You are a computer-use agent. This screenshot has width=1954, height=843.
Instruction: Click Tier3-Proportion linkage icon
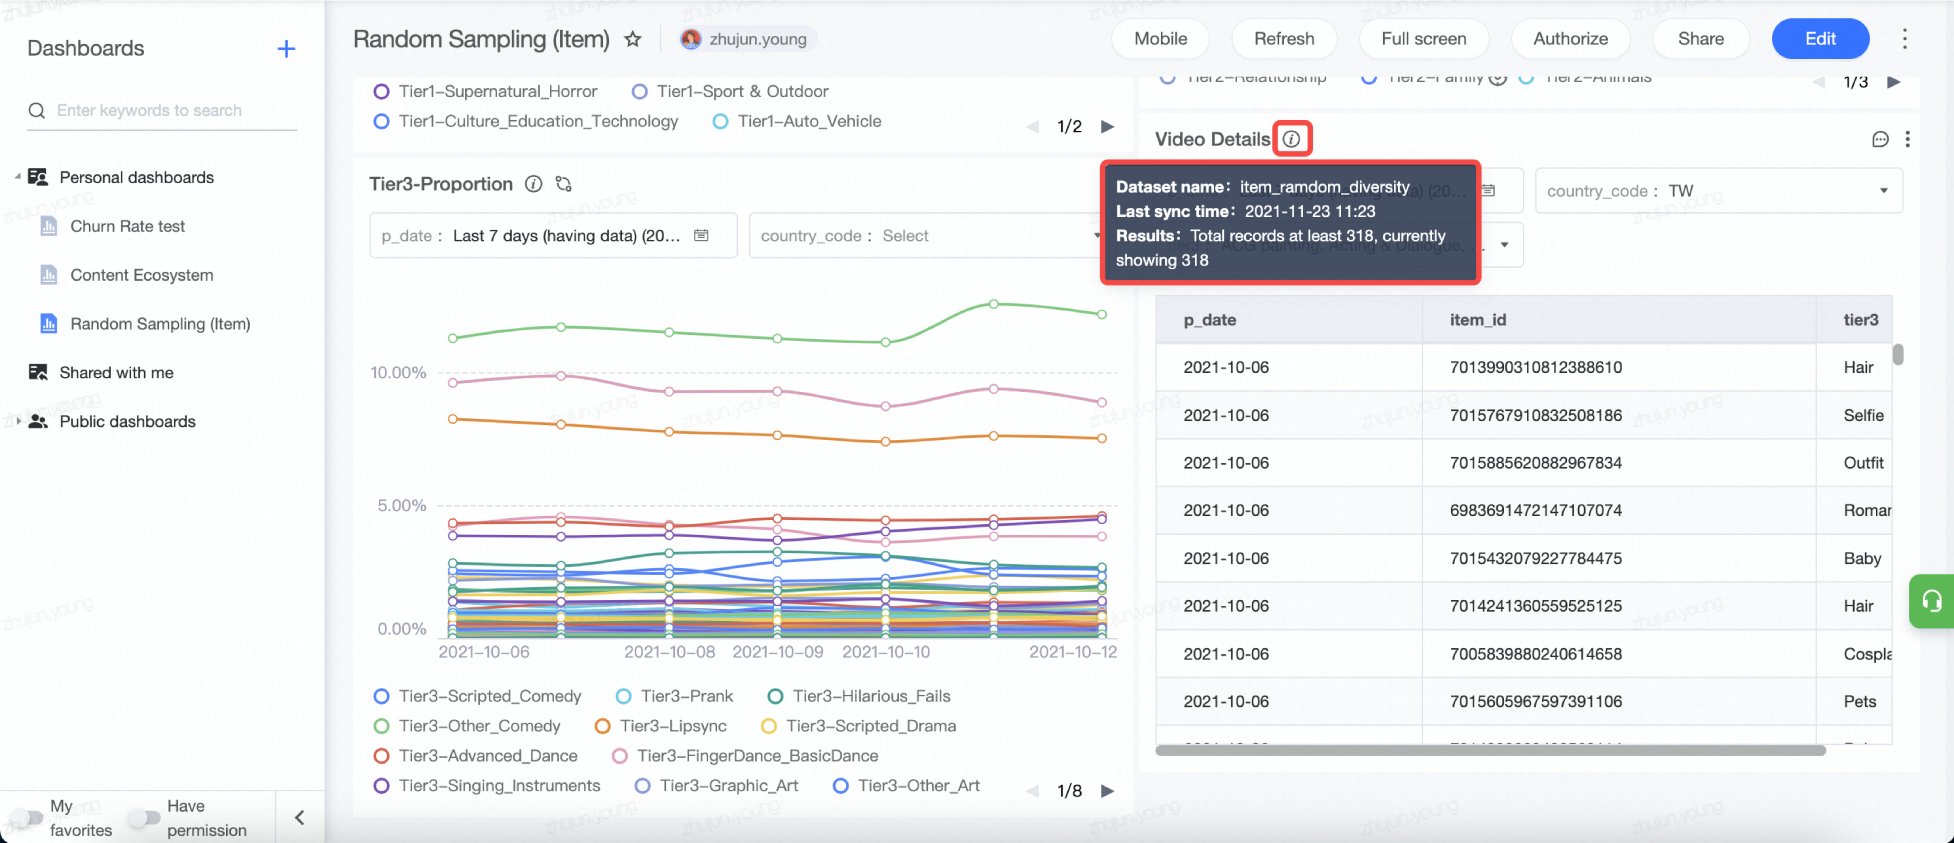point(564,184)
